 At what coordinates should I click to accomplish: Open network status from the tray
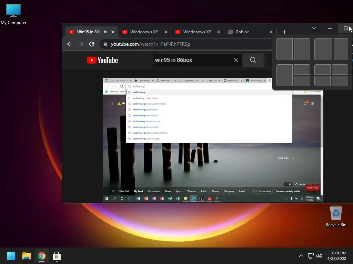coord(311,256)
